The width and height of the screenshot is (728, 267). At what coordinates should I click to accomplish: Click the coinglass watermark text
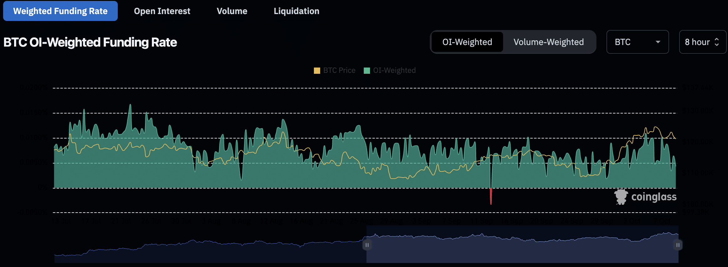tap(654, 197)
